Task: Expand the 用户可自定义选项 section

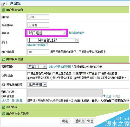Action: click(x=65, y=114)
